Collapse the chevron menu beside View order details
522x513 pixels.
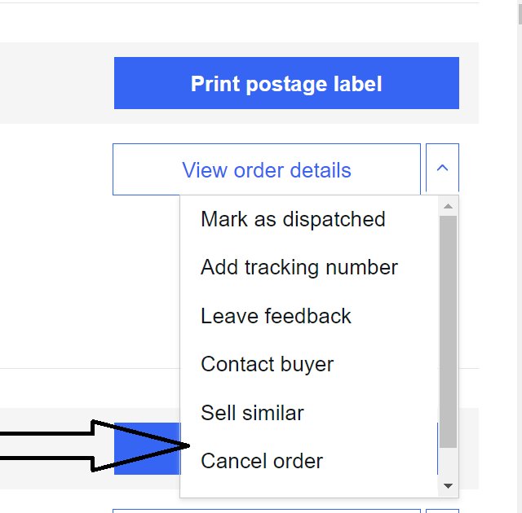[x=442, y=169]
